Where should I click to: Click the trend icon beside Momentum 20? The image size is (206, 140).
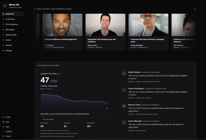pos(91,126)
